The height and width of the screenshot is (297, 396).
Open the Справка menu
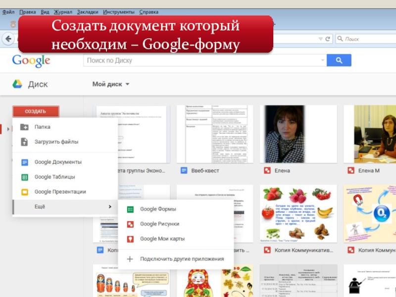[x=149, y=12]
